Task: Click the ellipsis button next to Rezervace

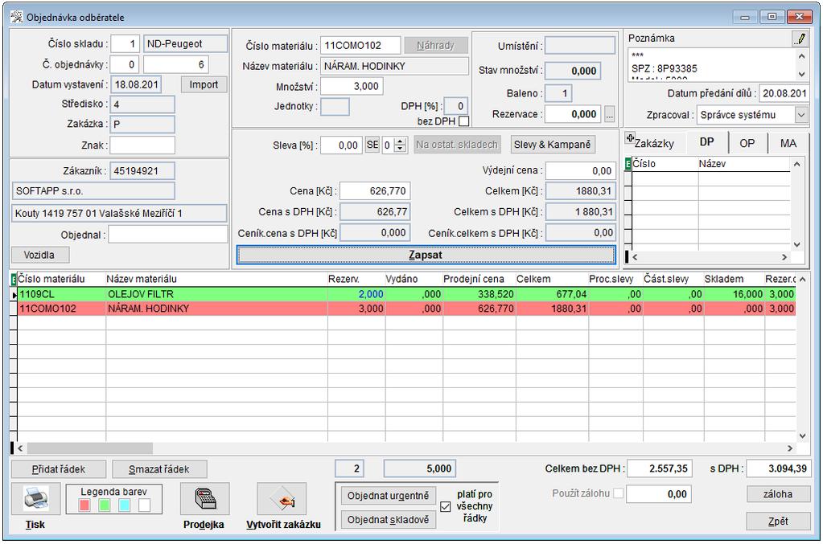Action: 609,114
